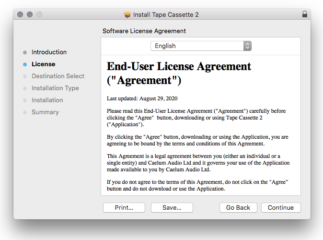Click the 'Software License Agreement' title
The width and height of the screenshot is (323, 240).
coord(144,31)
